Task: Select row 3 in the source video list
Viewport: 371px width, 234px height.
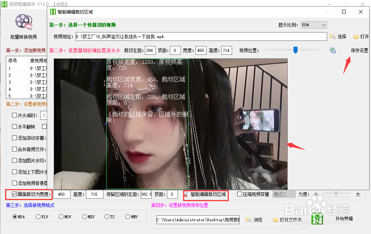Action: coord(26,82)
